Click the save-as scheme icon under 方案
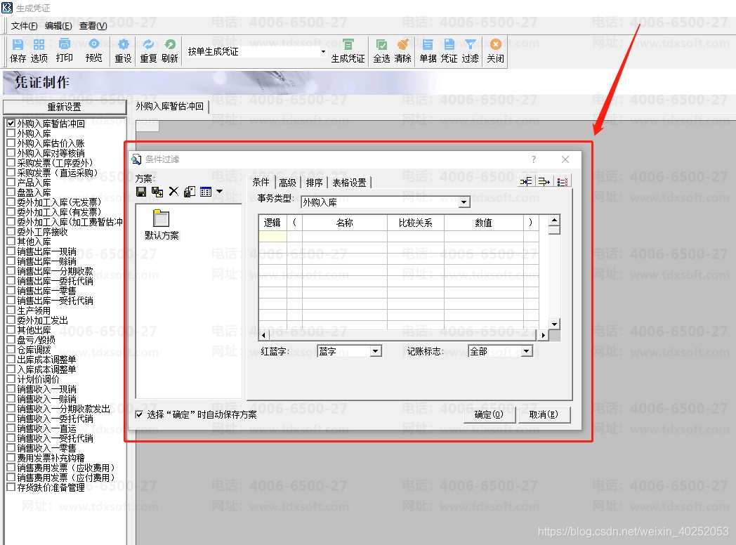The image size is (736, 545). (157, 192)
